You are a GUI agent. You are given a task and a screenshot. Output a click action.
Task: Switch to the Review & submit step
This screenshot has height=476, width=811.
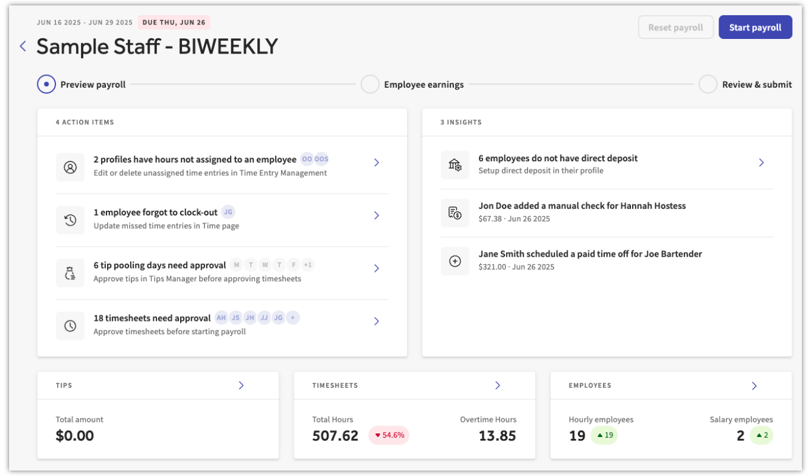click(x=708, y=84)
